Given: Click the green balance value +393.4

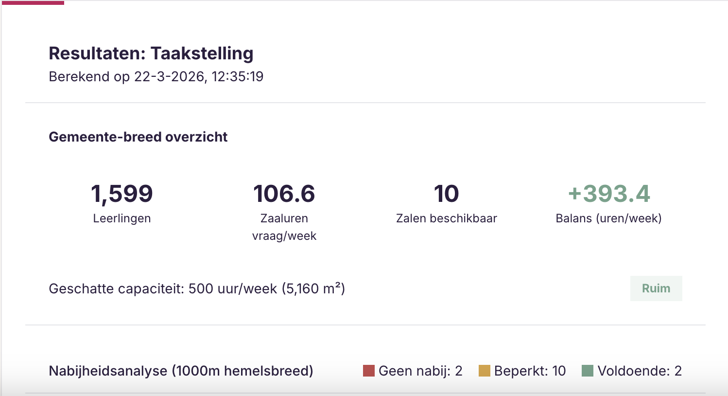Looking at the screenshot, I should [x=609, y=194].
